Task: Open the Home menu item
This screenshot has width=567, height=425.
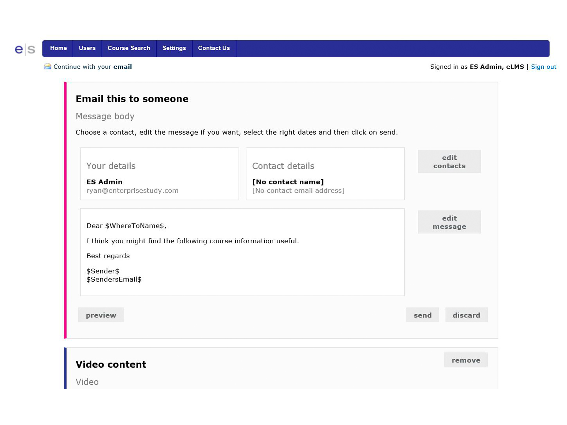Action: 58,48
